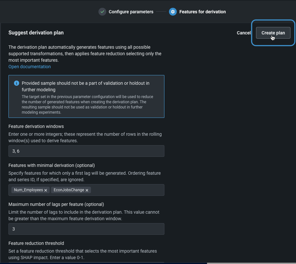Cancel the derivation plan dialog
Screen dimensions: 296x264
point(244,33)
